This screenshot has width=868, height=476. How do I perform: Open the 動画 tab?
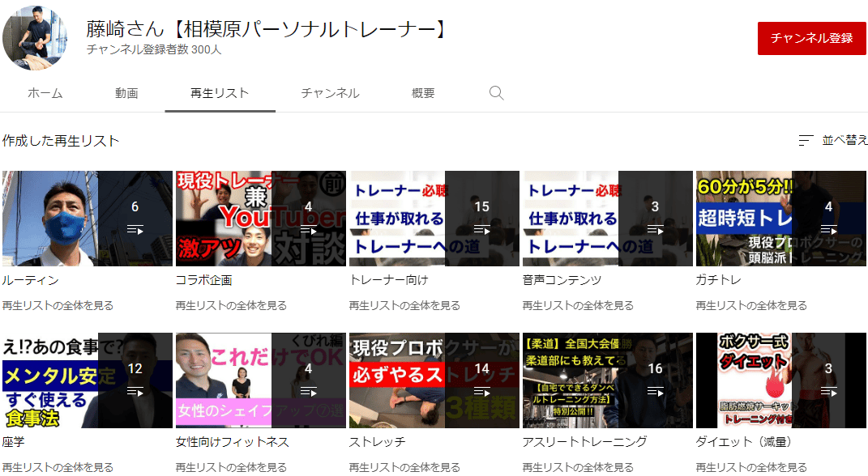point(126,93)
